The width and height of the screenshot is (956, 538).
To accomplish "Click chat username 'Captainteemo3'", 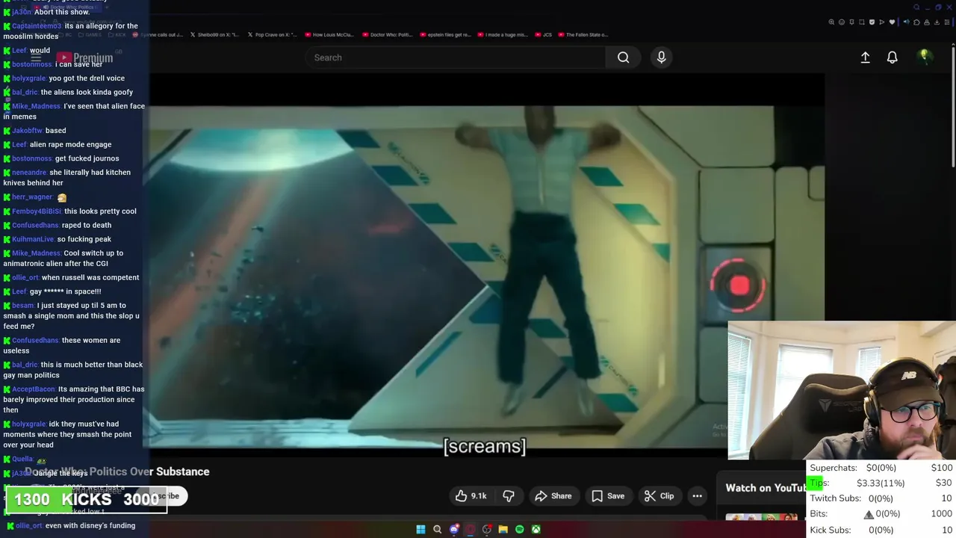I will tap(37, 26).
